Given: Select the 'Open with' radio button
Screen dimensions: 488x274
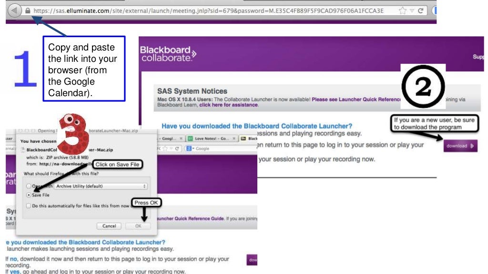Looking at the screenshot, I should point(29,186).
